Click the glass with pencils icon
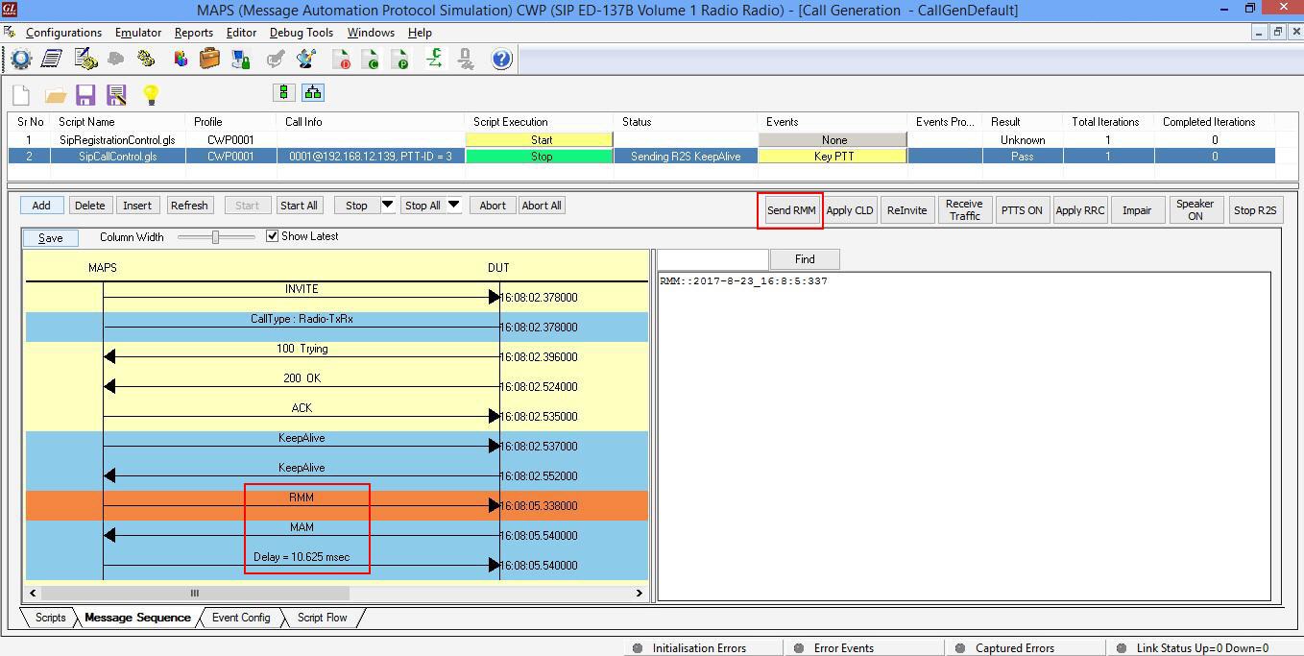This screenshot has width=1304, height=656. [x=306, y=60]
